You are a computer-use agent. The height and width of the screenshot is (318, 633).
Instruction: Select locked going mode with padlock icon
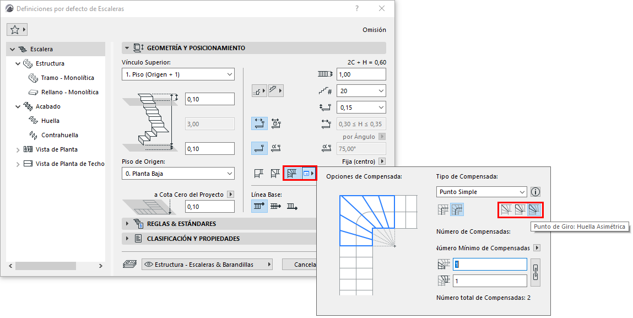click(276, 123)
